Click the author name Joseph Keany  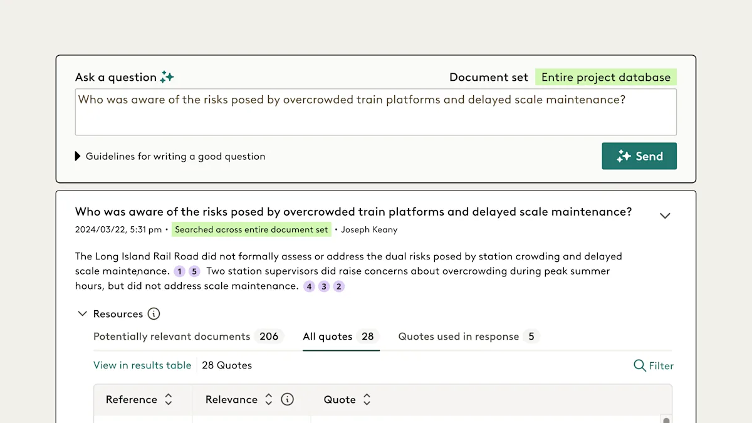370,229
